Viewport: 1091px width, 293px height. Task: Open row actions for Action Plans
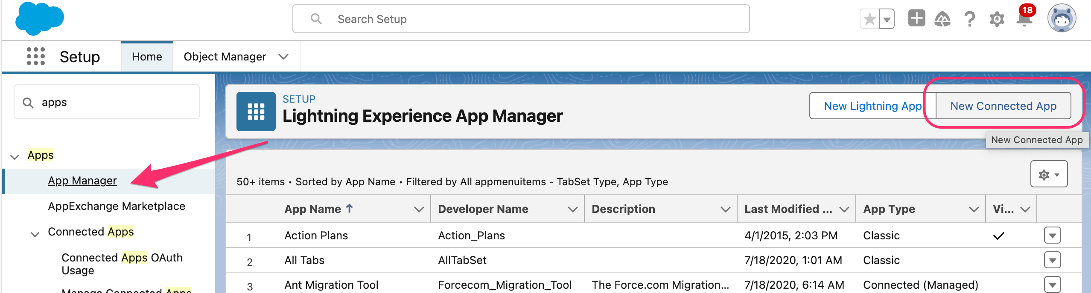1052,235
